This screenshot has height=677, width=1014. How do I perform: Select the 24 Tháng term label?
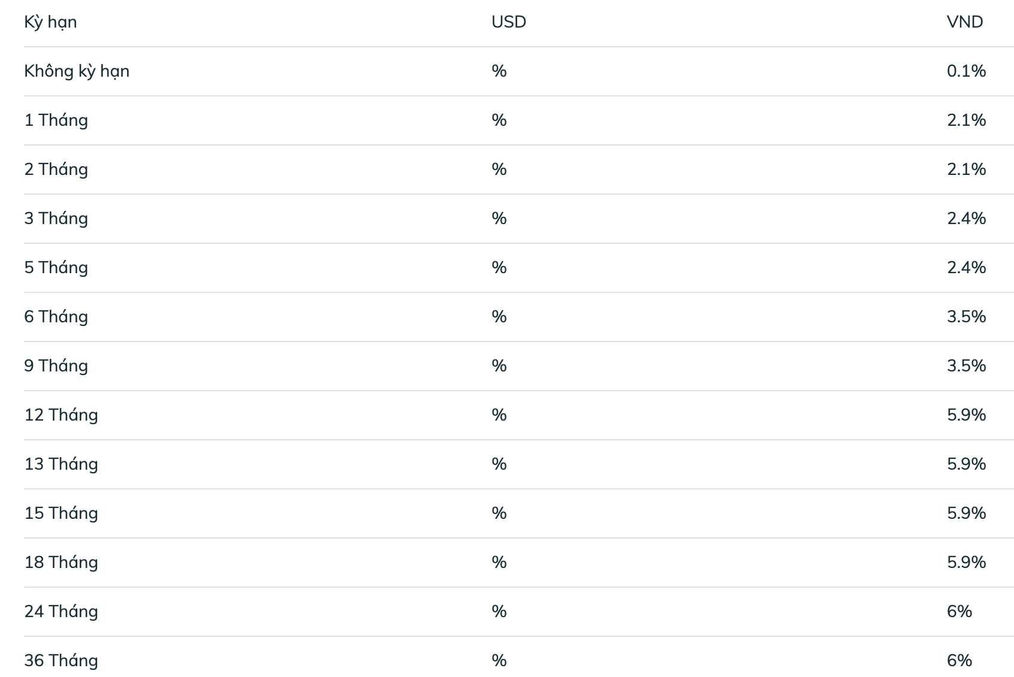coord(61,612)
